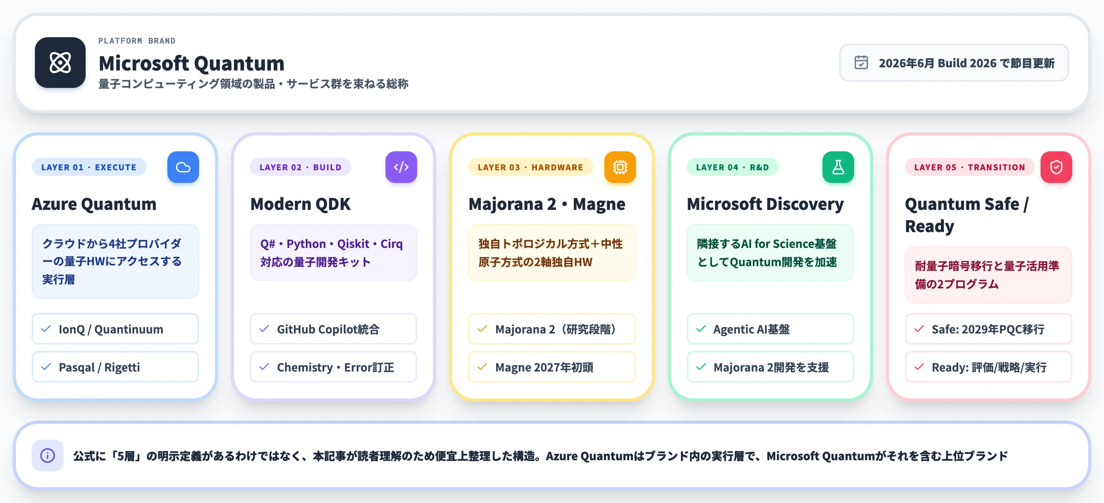Viewport: 1104px width, 503px height.
Task: Click the checkmark next to Majorana 2開発を支援
Action: pyautogui.click(x=701, y=367)
